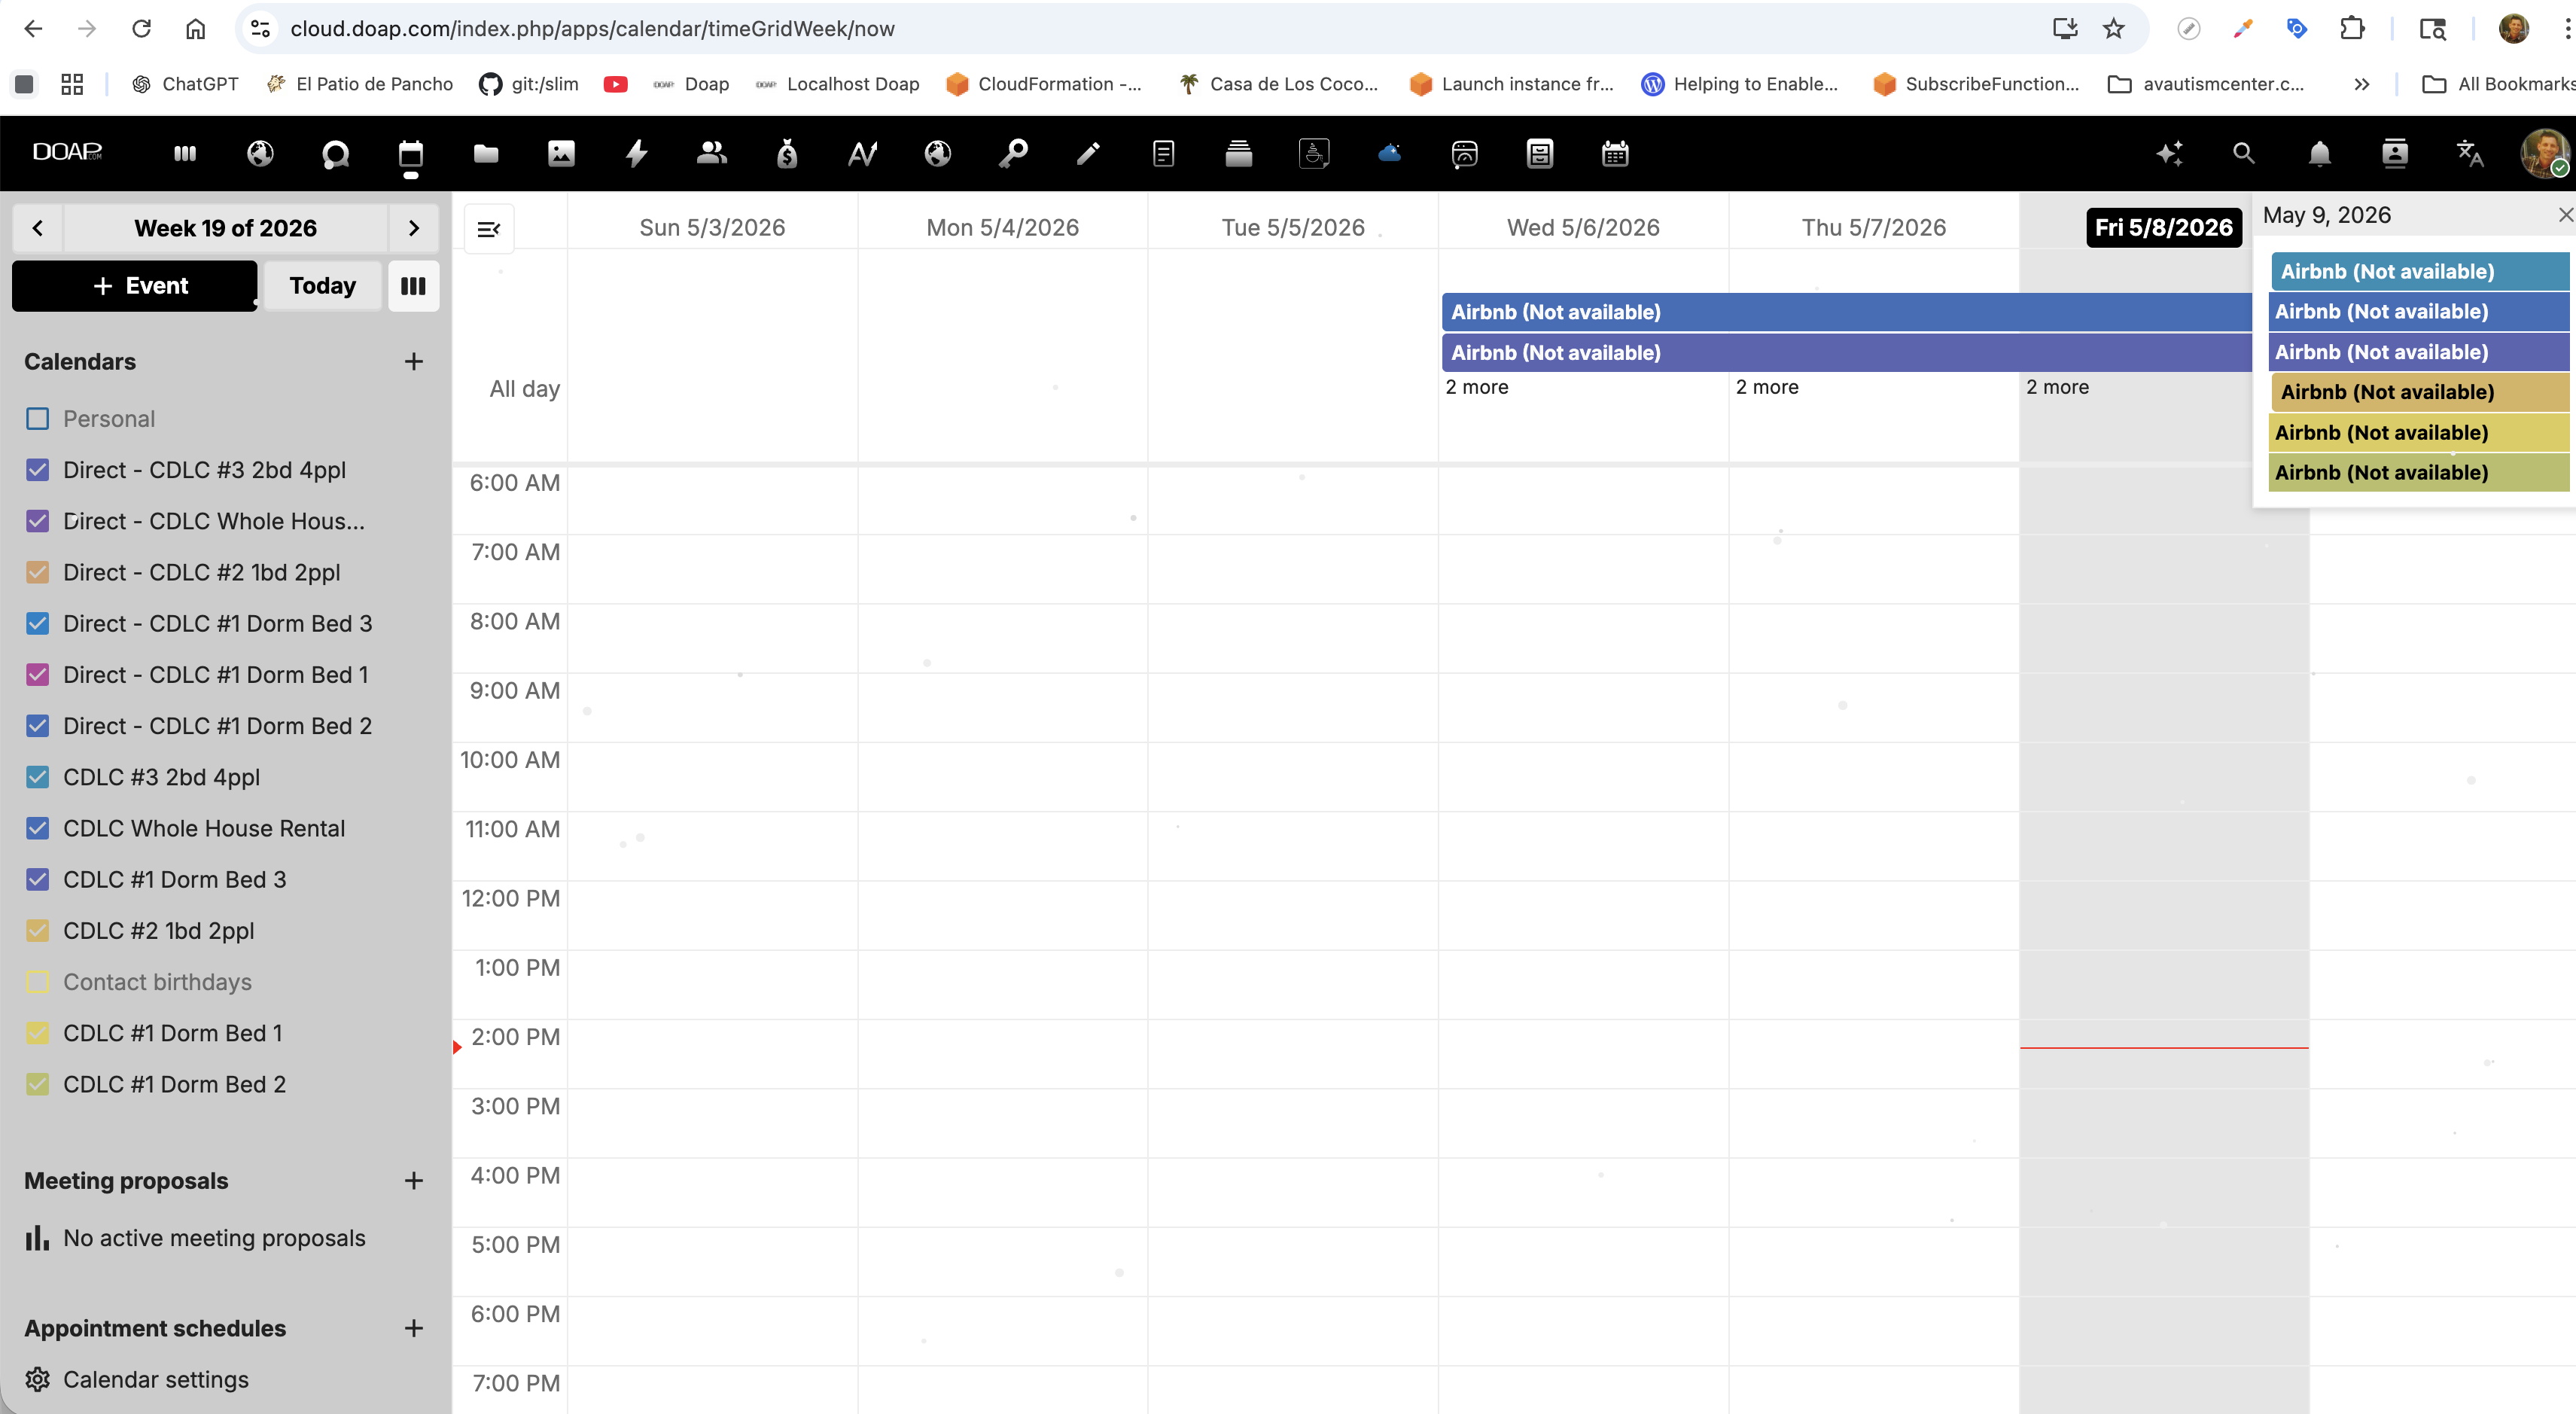This screenshot has width=2576, height=1414.
Task: Toggle CDLC Whole House Rental calendar
Action: pyautogui.click(x=37, y=828)
